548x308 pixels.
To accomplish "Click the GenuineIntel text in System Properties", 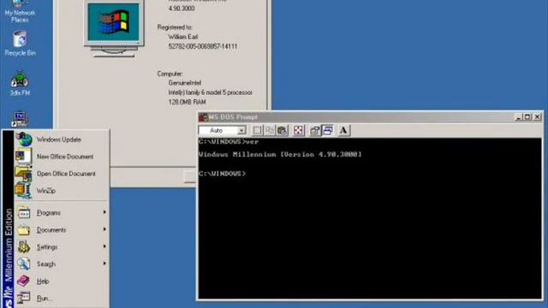I will point(185,83).
